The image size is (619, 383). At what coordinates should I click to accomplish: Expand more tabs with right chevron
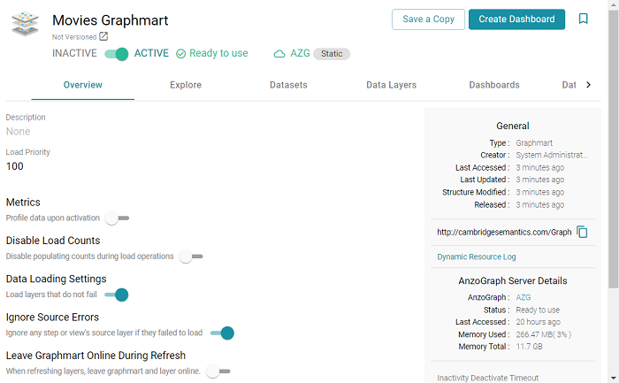tap(589, 85)
